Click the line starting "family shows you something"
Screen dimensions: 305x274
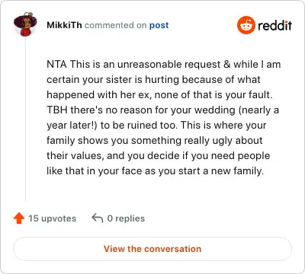tap(155, 141)
